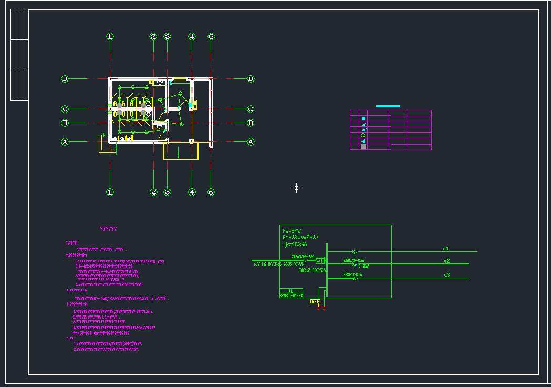The height and width of the screenshot is (387, 551).
Task: Select grid bubble 2 above the floor plan
Action: (x=153, y=37)
